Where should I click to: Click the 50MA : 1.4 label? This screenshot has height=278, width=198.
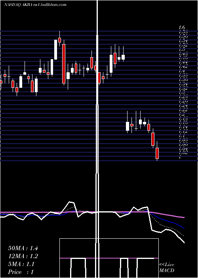pos(23,248)
